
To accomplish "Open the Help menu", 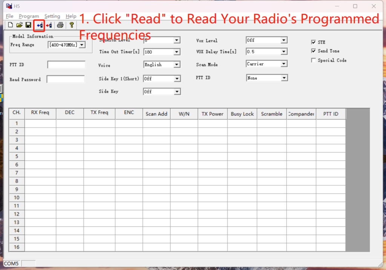I will [71, 16].
